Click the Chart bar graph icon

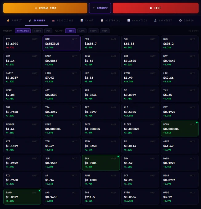[x=82, y=20]
